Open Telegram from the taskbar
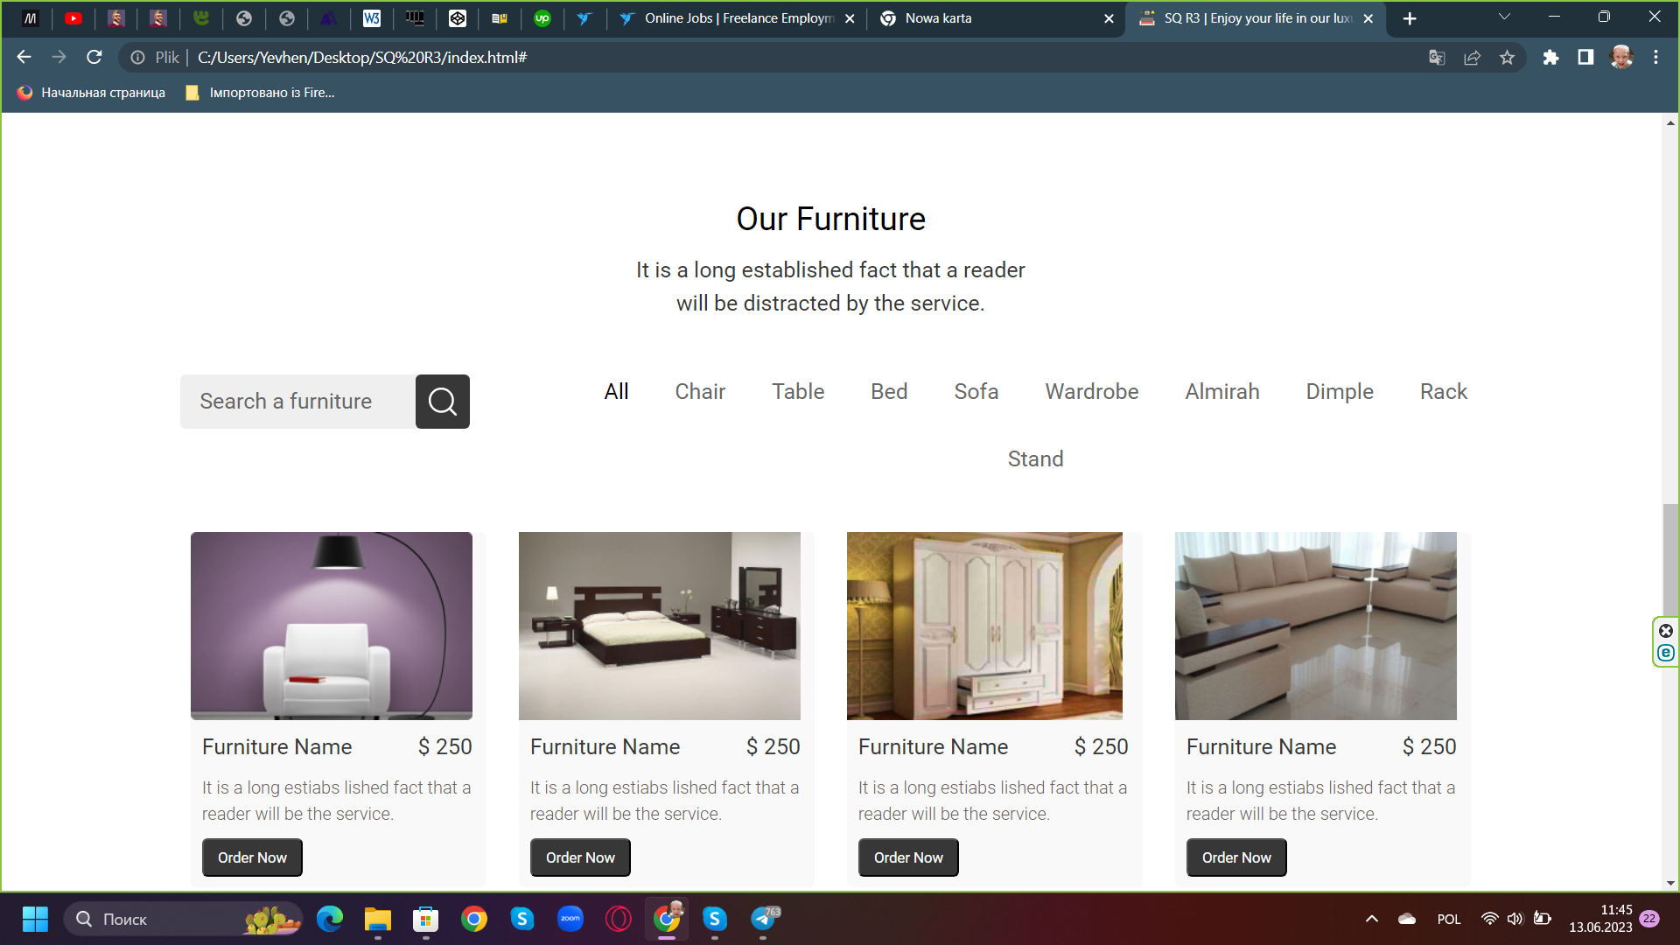 click(763, 919)
